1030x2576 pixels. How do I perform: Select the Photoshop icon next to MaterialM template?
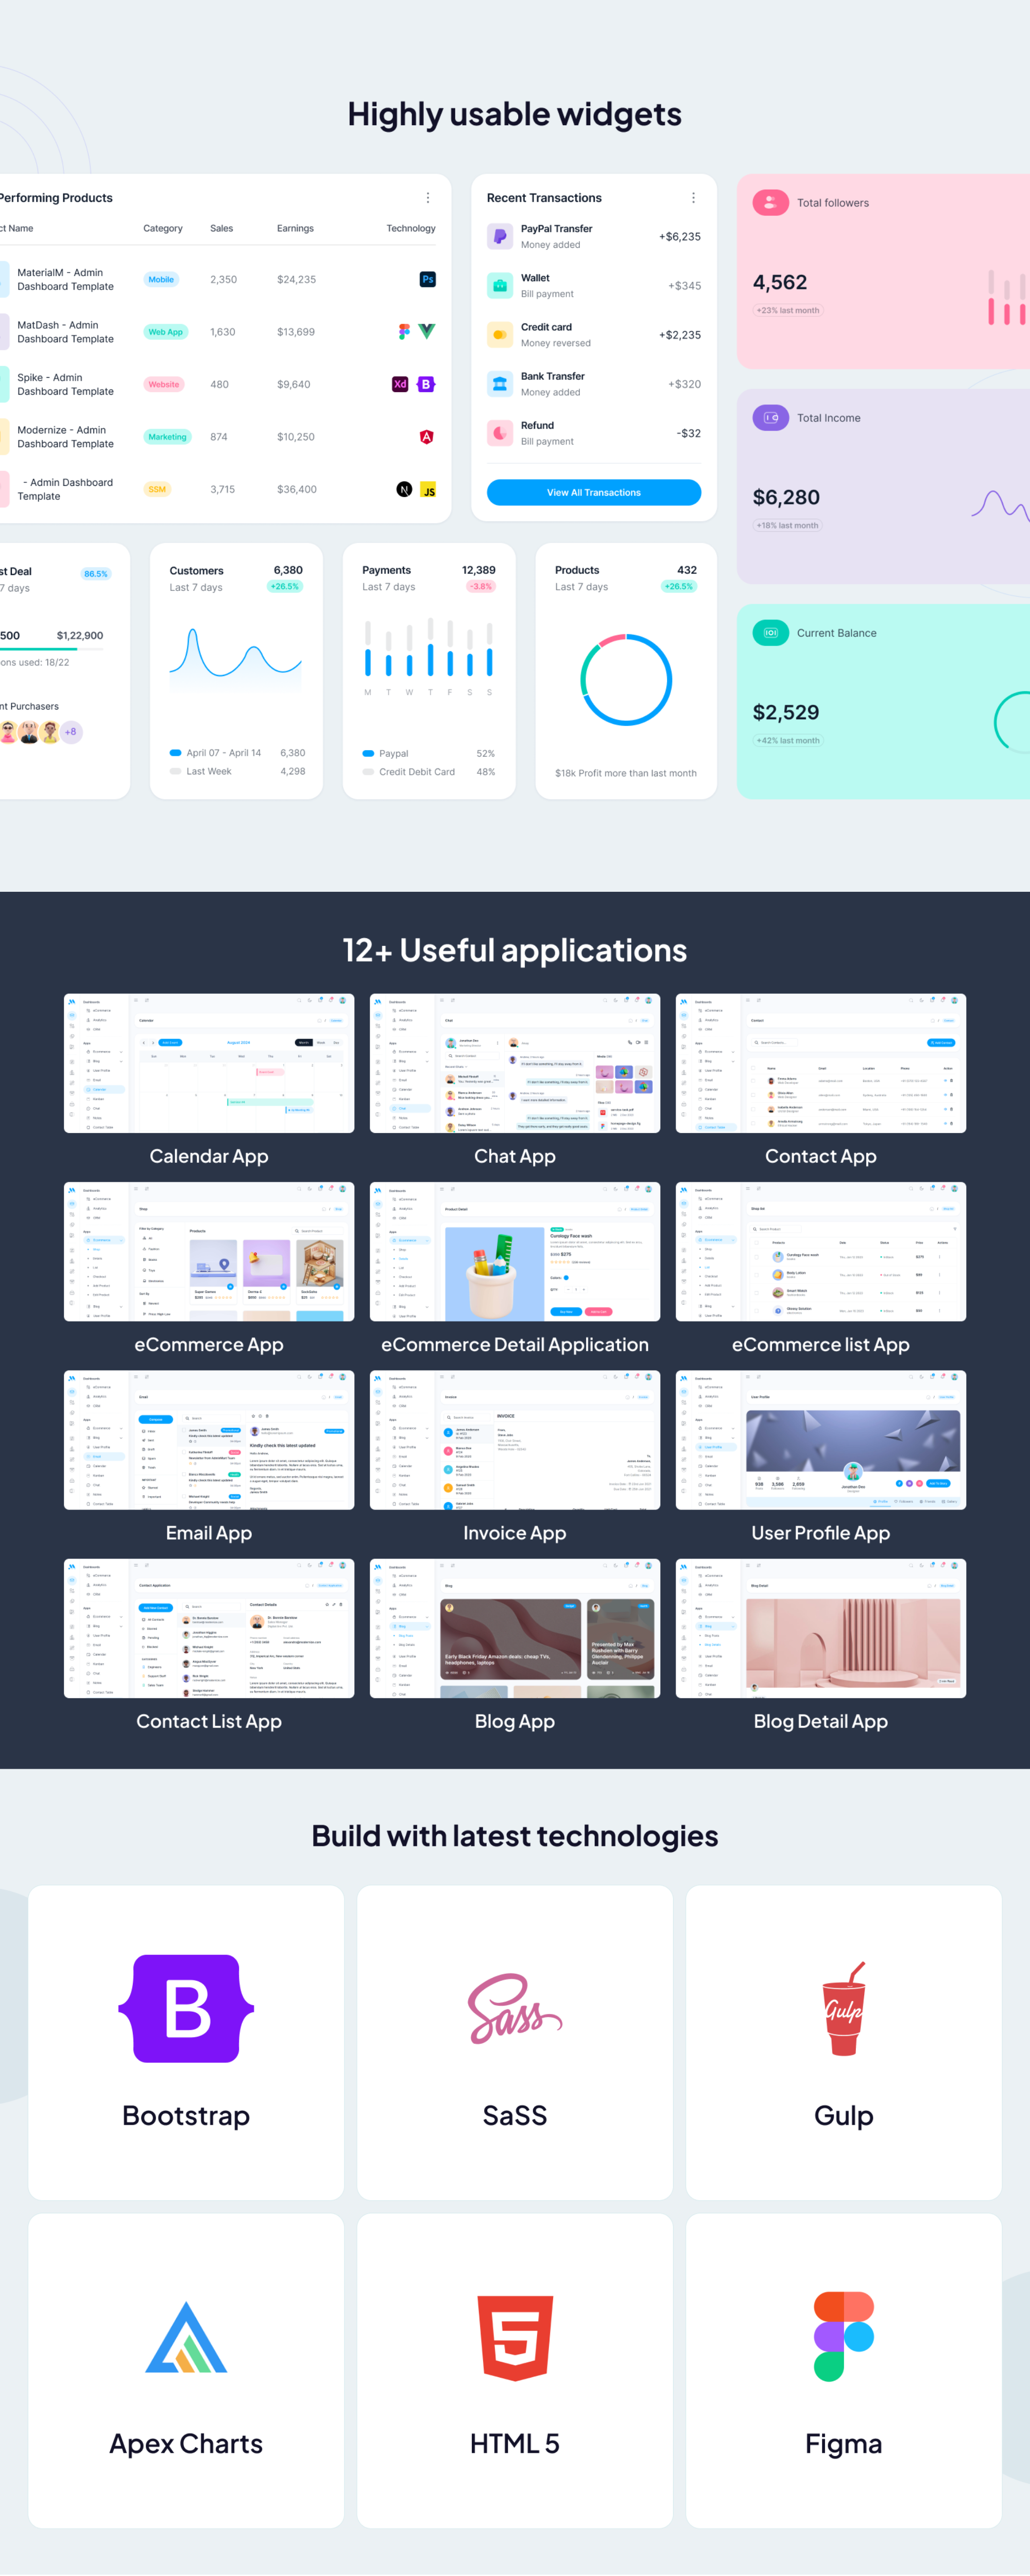427,280
